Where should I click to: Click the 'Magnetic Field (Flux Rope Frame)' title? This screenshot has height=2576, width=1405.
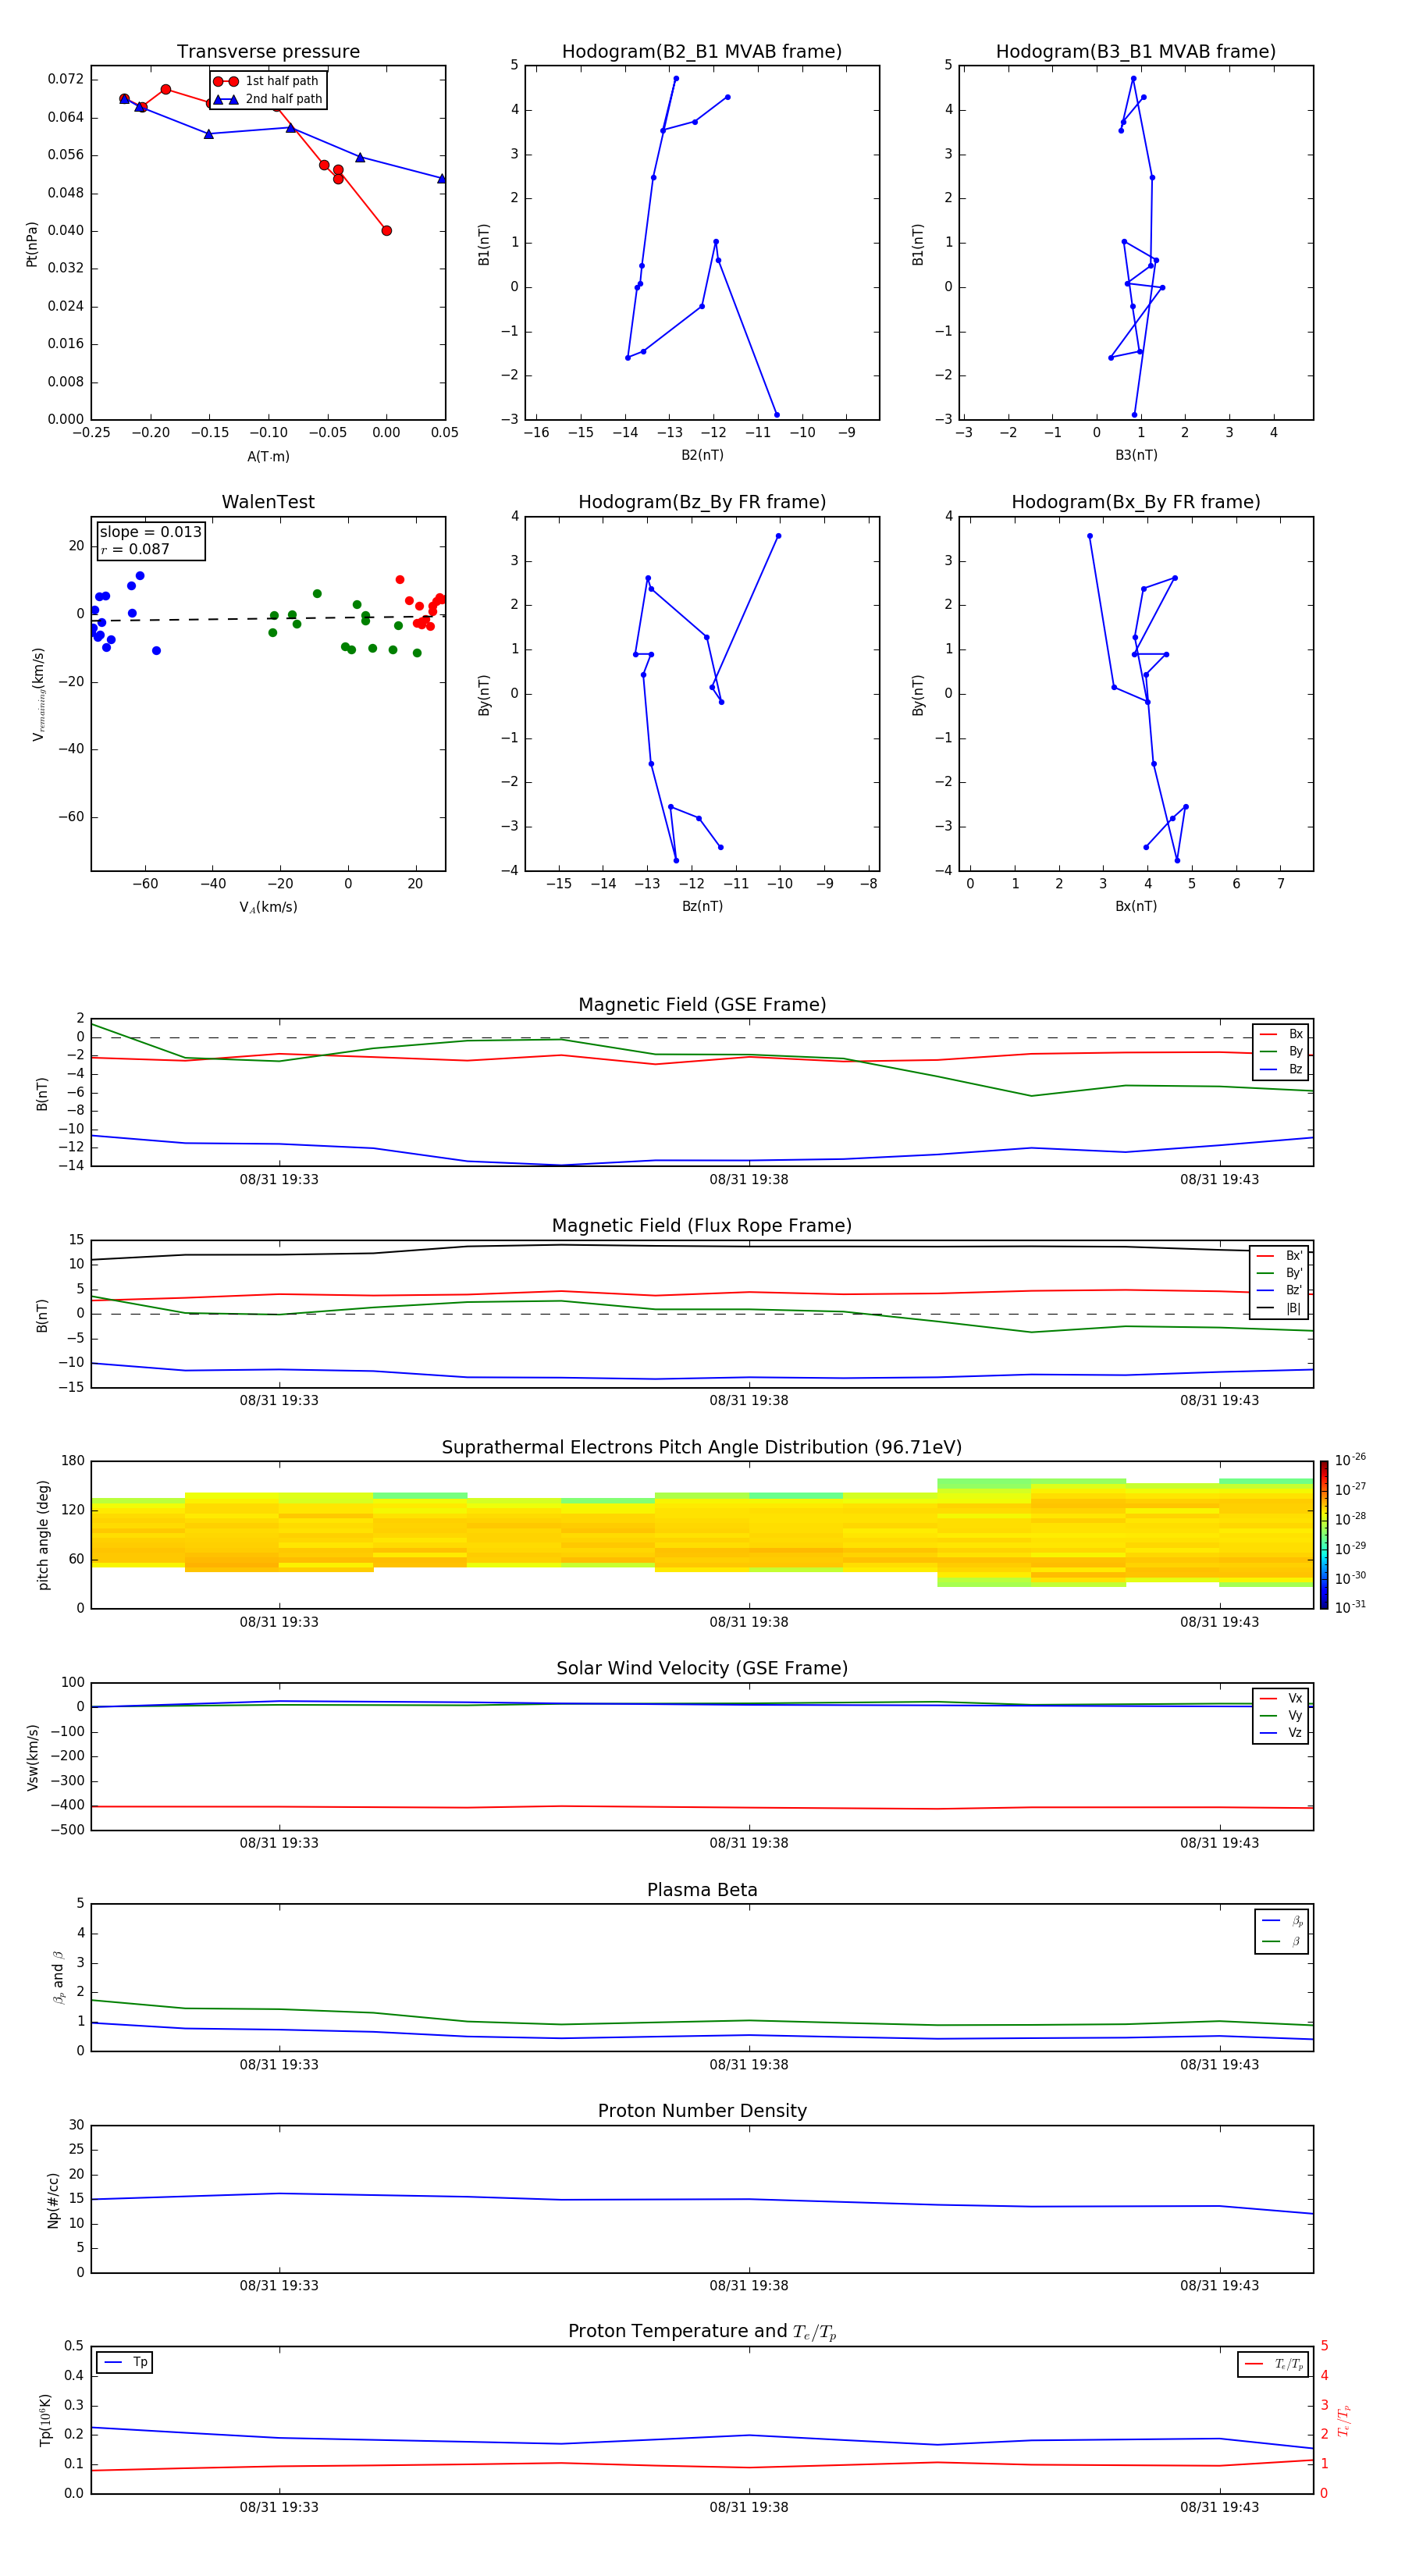(702, 1226)
